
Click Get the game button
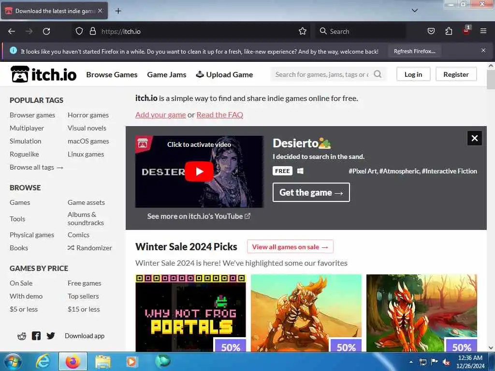pyautogui.click(x=311, y=192)
